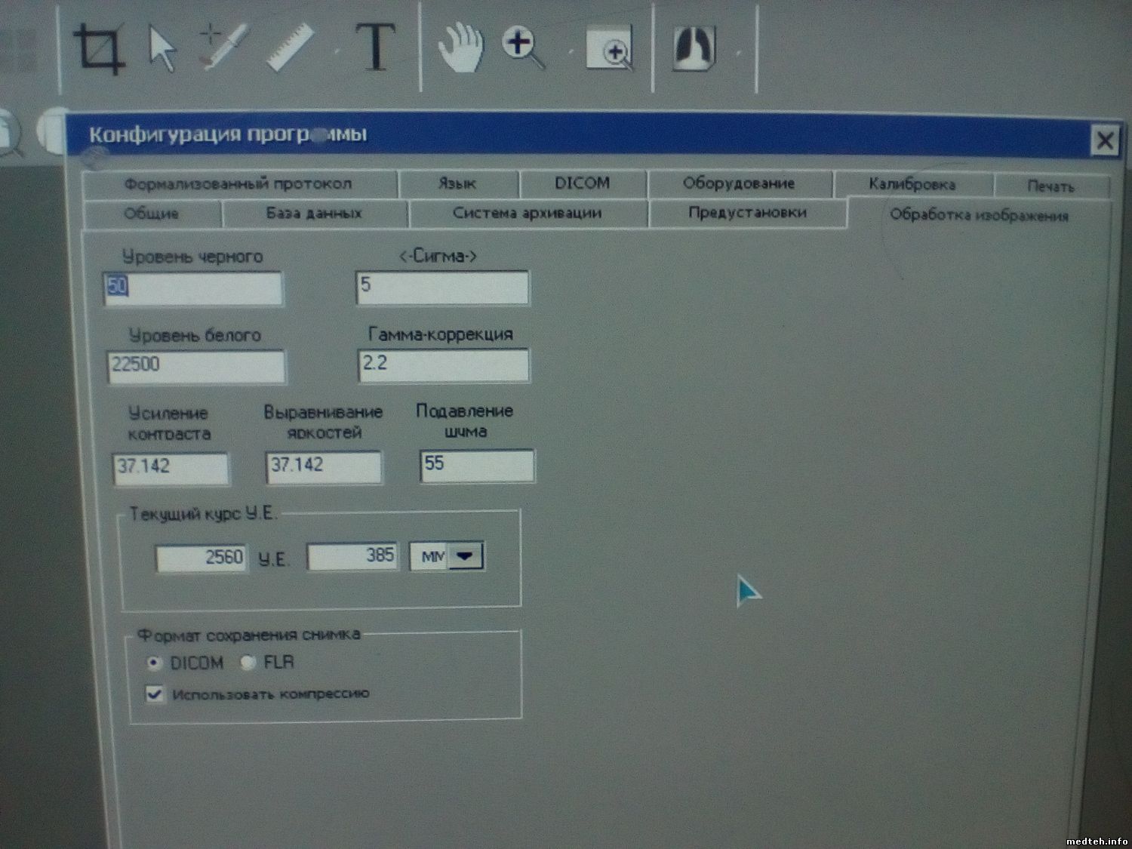Select the arrow pointer tool
Screen dimensions: 1132x849
[x=162, y=50]
